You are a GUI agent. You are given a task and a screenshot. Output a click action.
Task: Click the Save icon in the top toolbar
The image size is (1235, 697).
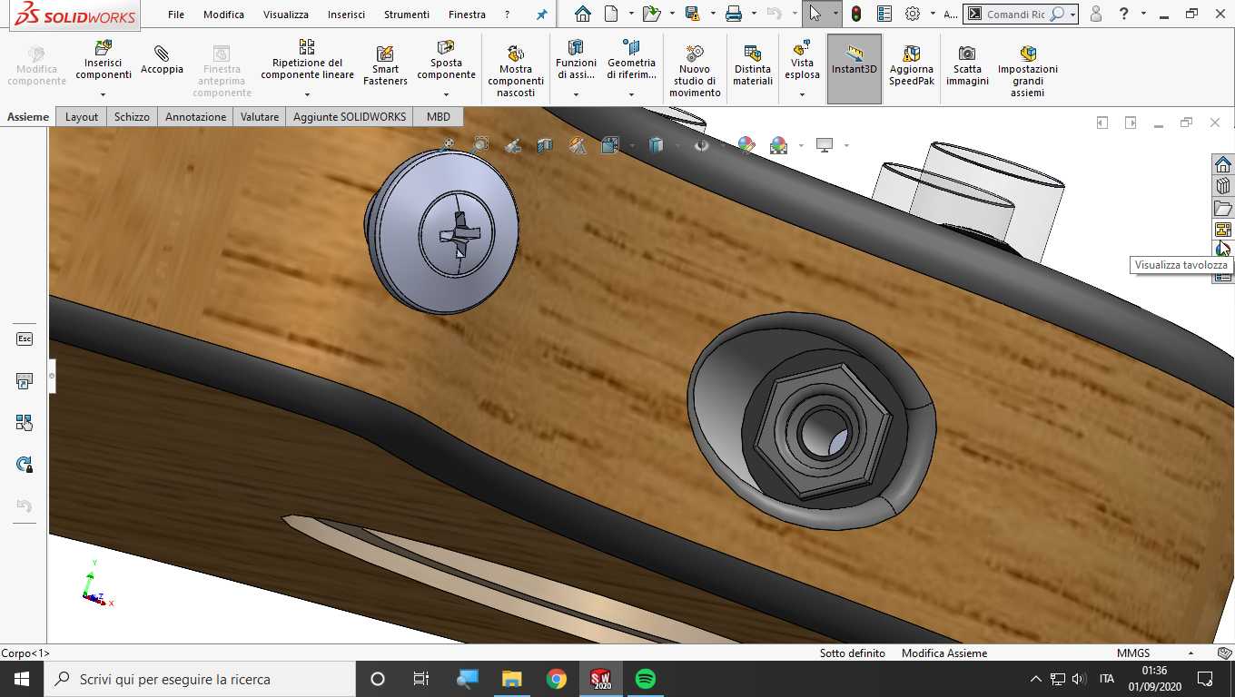tap(692, 14)
